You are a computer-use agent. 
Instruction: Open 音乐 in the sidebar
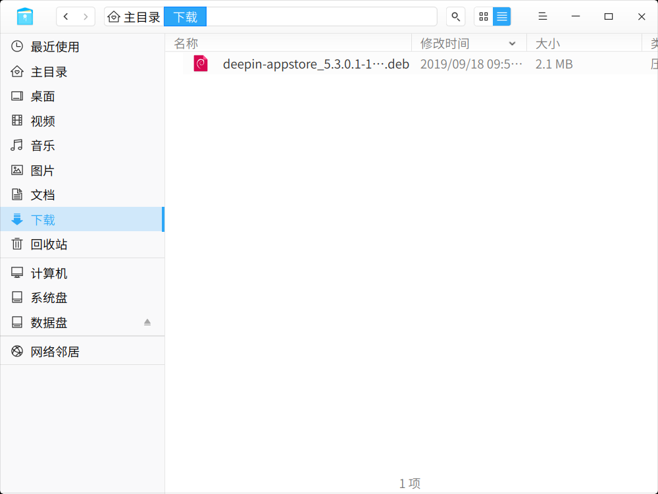(x=82, y=146)
